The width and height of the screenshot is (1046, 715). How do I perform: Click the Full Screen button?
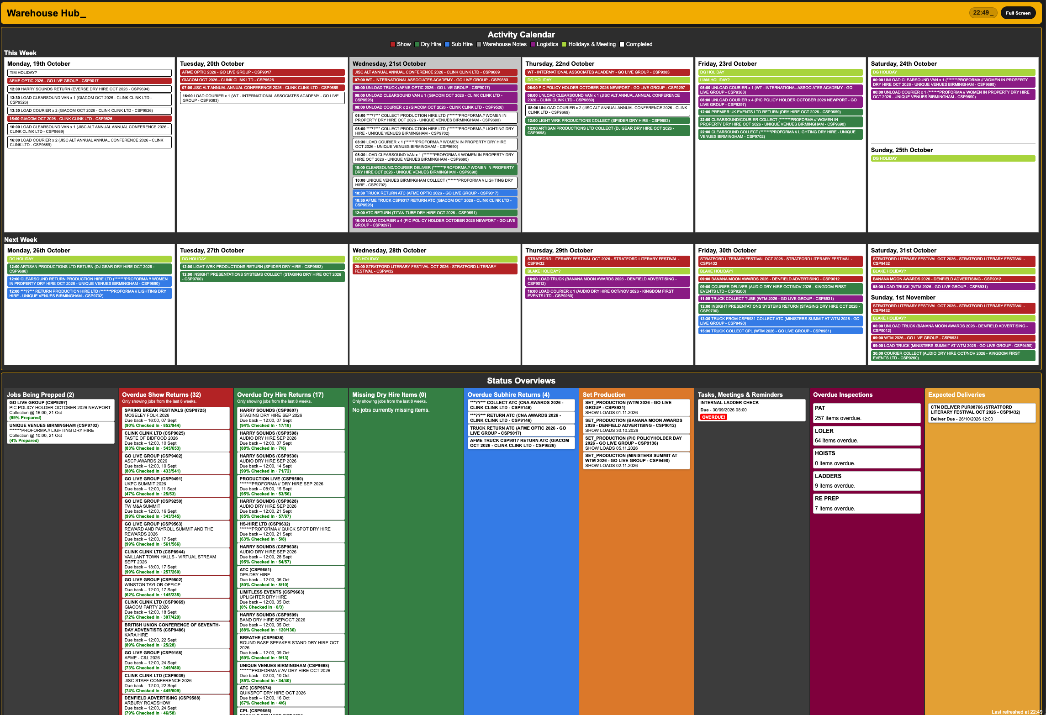coord(1018,13)
